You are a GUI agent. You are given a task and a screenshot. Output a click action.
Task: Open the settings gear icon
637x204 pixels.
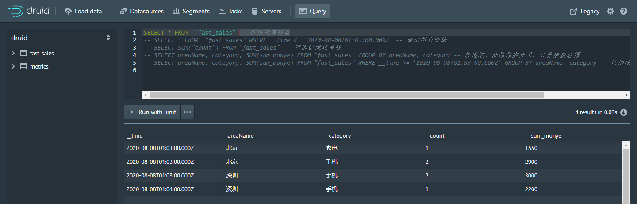(x=610, y=11)
